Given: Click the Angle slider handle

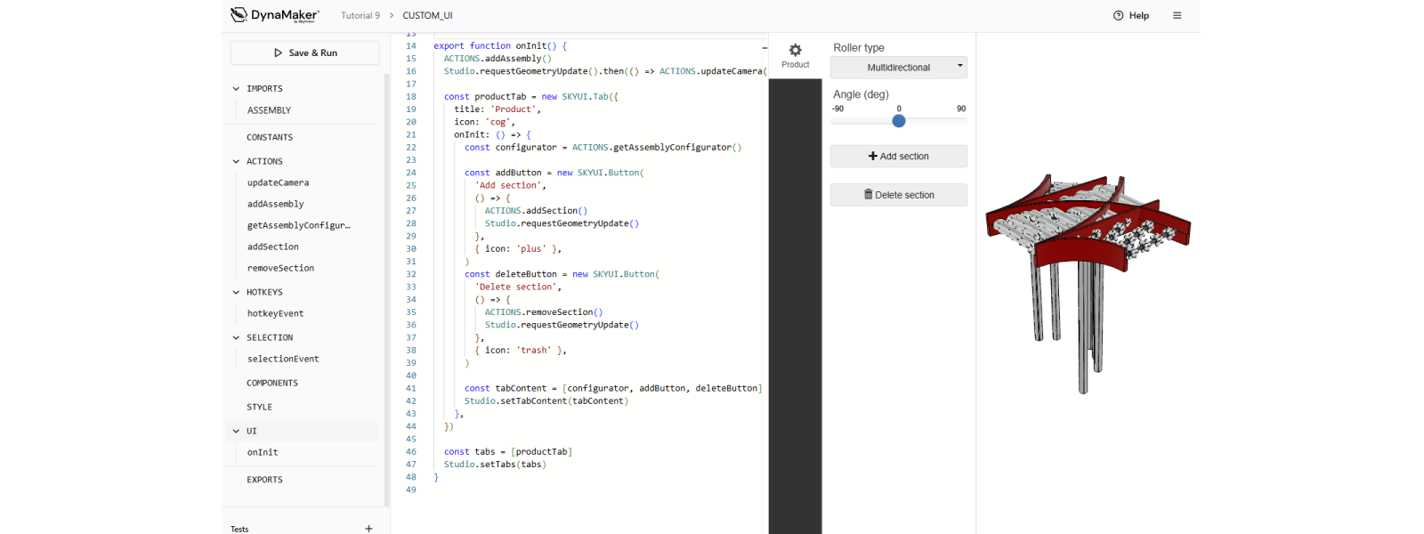Looking at the screenshot, I should coord(899,121).
